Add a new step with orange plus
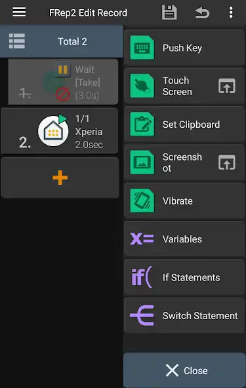 tap(60, 178)
